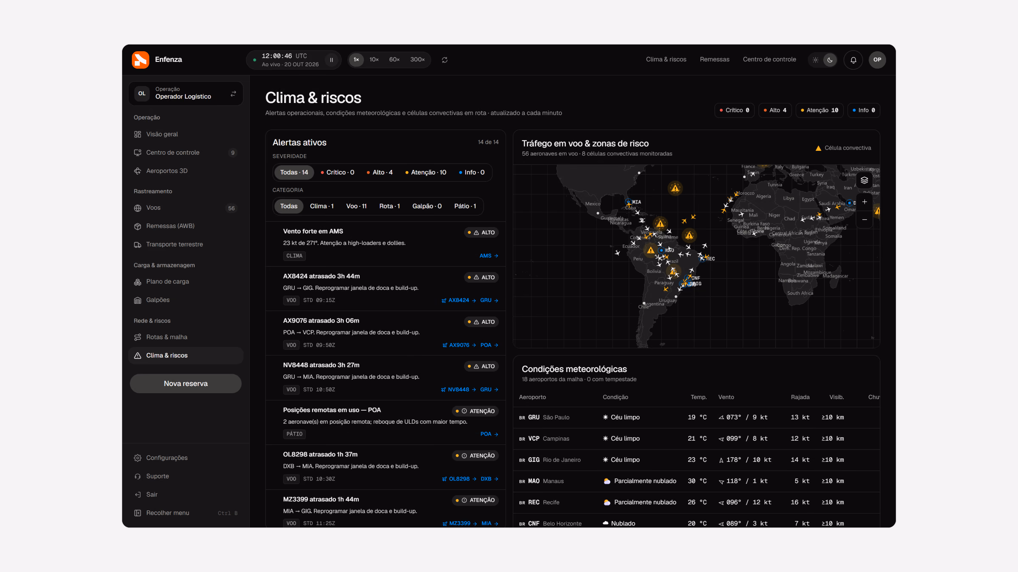
Task: Click the Transporte terrestre truck icon
Action: 137,244
